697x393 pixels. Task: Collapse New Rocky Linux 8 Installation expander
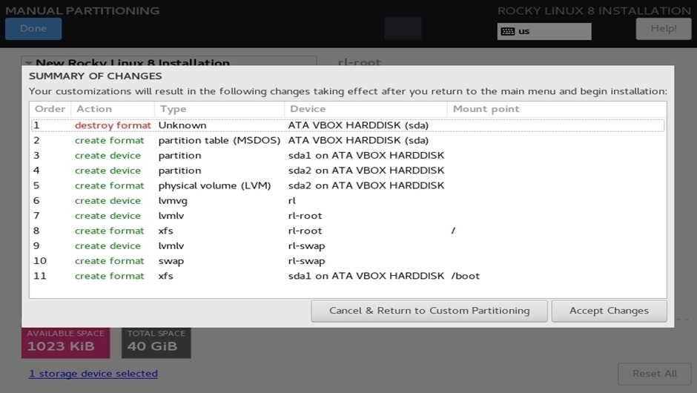click(29, 63)
